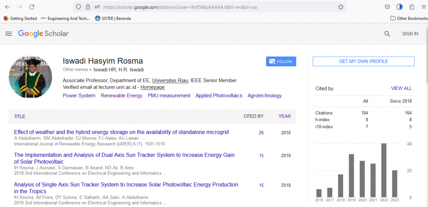Open the extensions puzzle icon

coord(412,7)
